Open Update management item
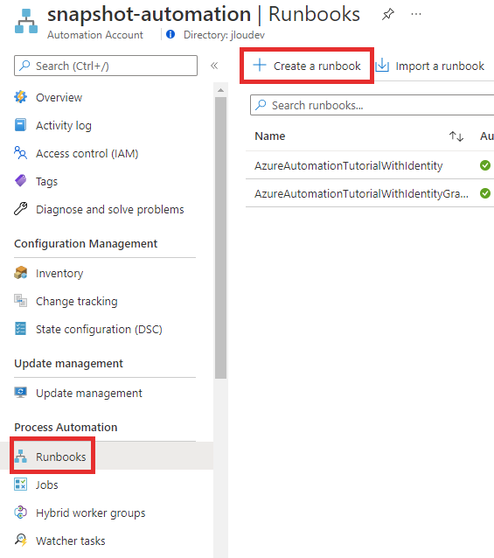 click(89, 394)
